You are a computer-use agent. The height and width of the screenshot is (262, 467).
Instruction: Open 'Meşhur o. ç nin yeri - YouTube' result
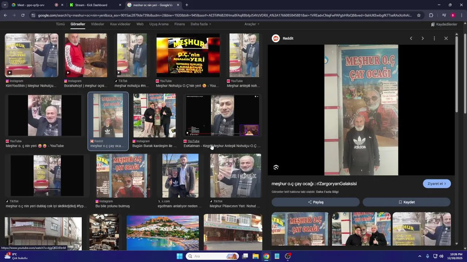point(44,116)
